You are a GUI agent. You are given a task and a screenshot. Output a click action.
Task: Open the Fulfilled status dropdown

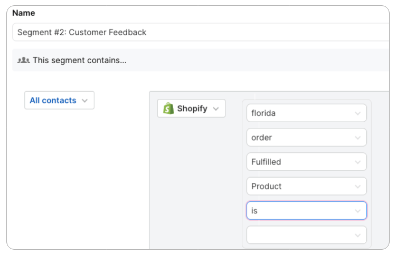[x=307, y=162]
